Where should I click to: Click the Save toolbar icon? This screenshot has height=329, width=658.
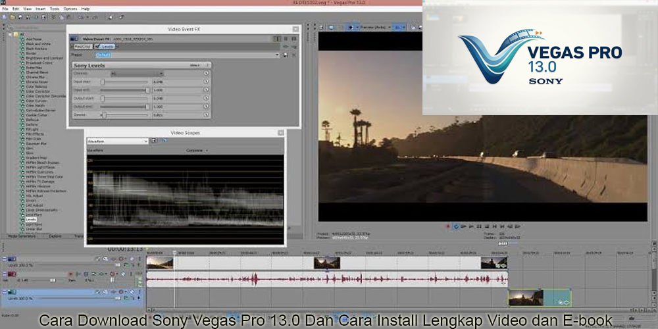pos(20,17)
